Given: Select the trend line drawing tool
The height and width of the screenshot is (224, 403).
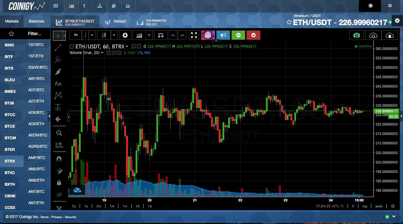Looking at the screenshot, I should tap(58, 48).
